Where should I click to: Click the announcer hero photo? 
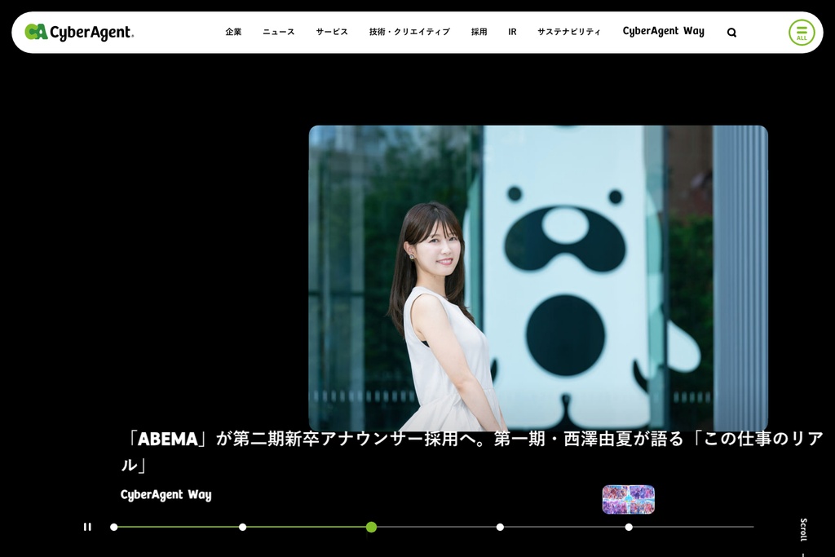(538, 278)
